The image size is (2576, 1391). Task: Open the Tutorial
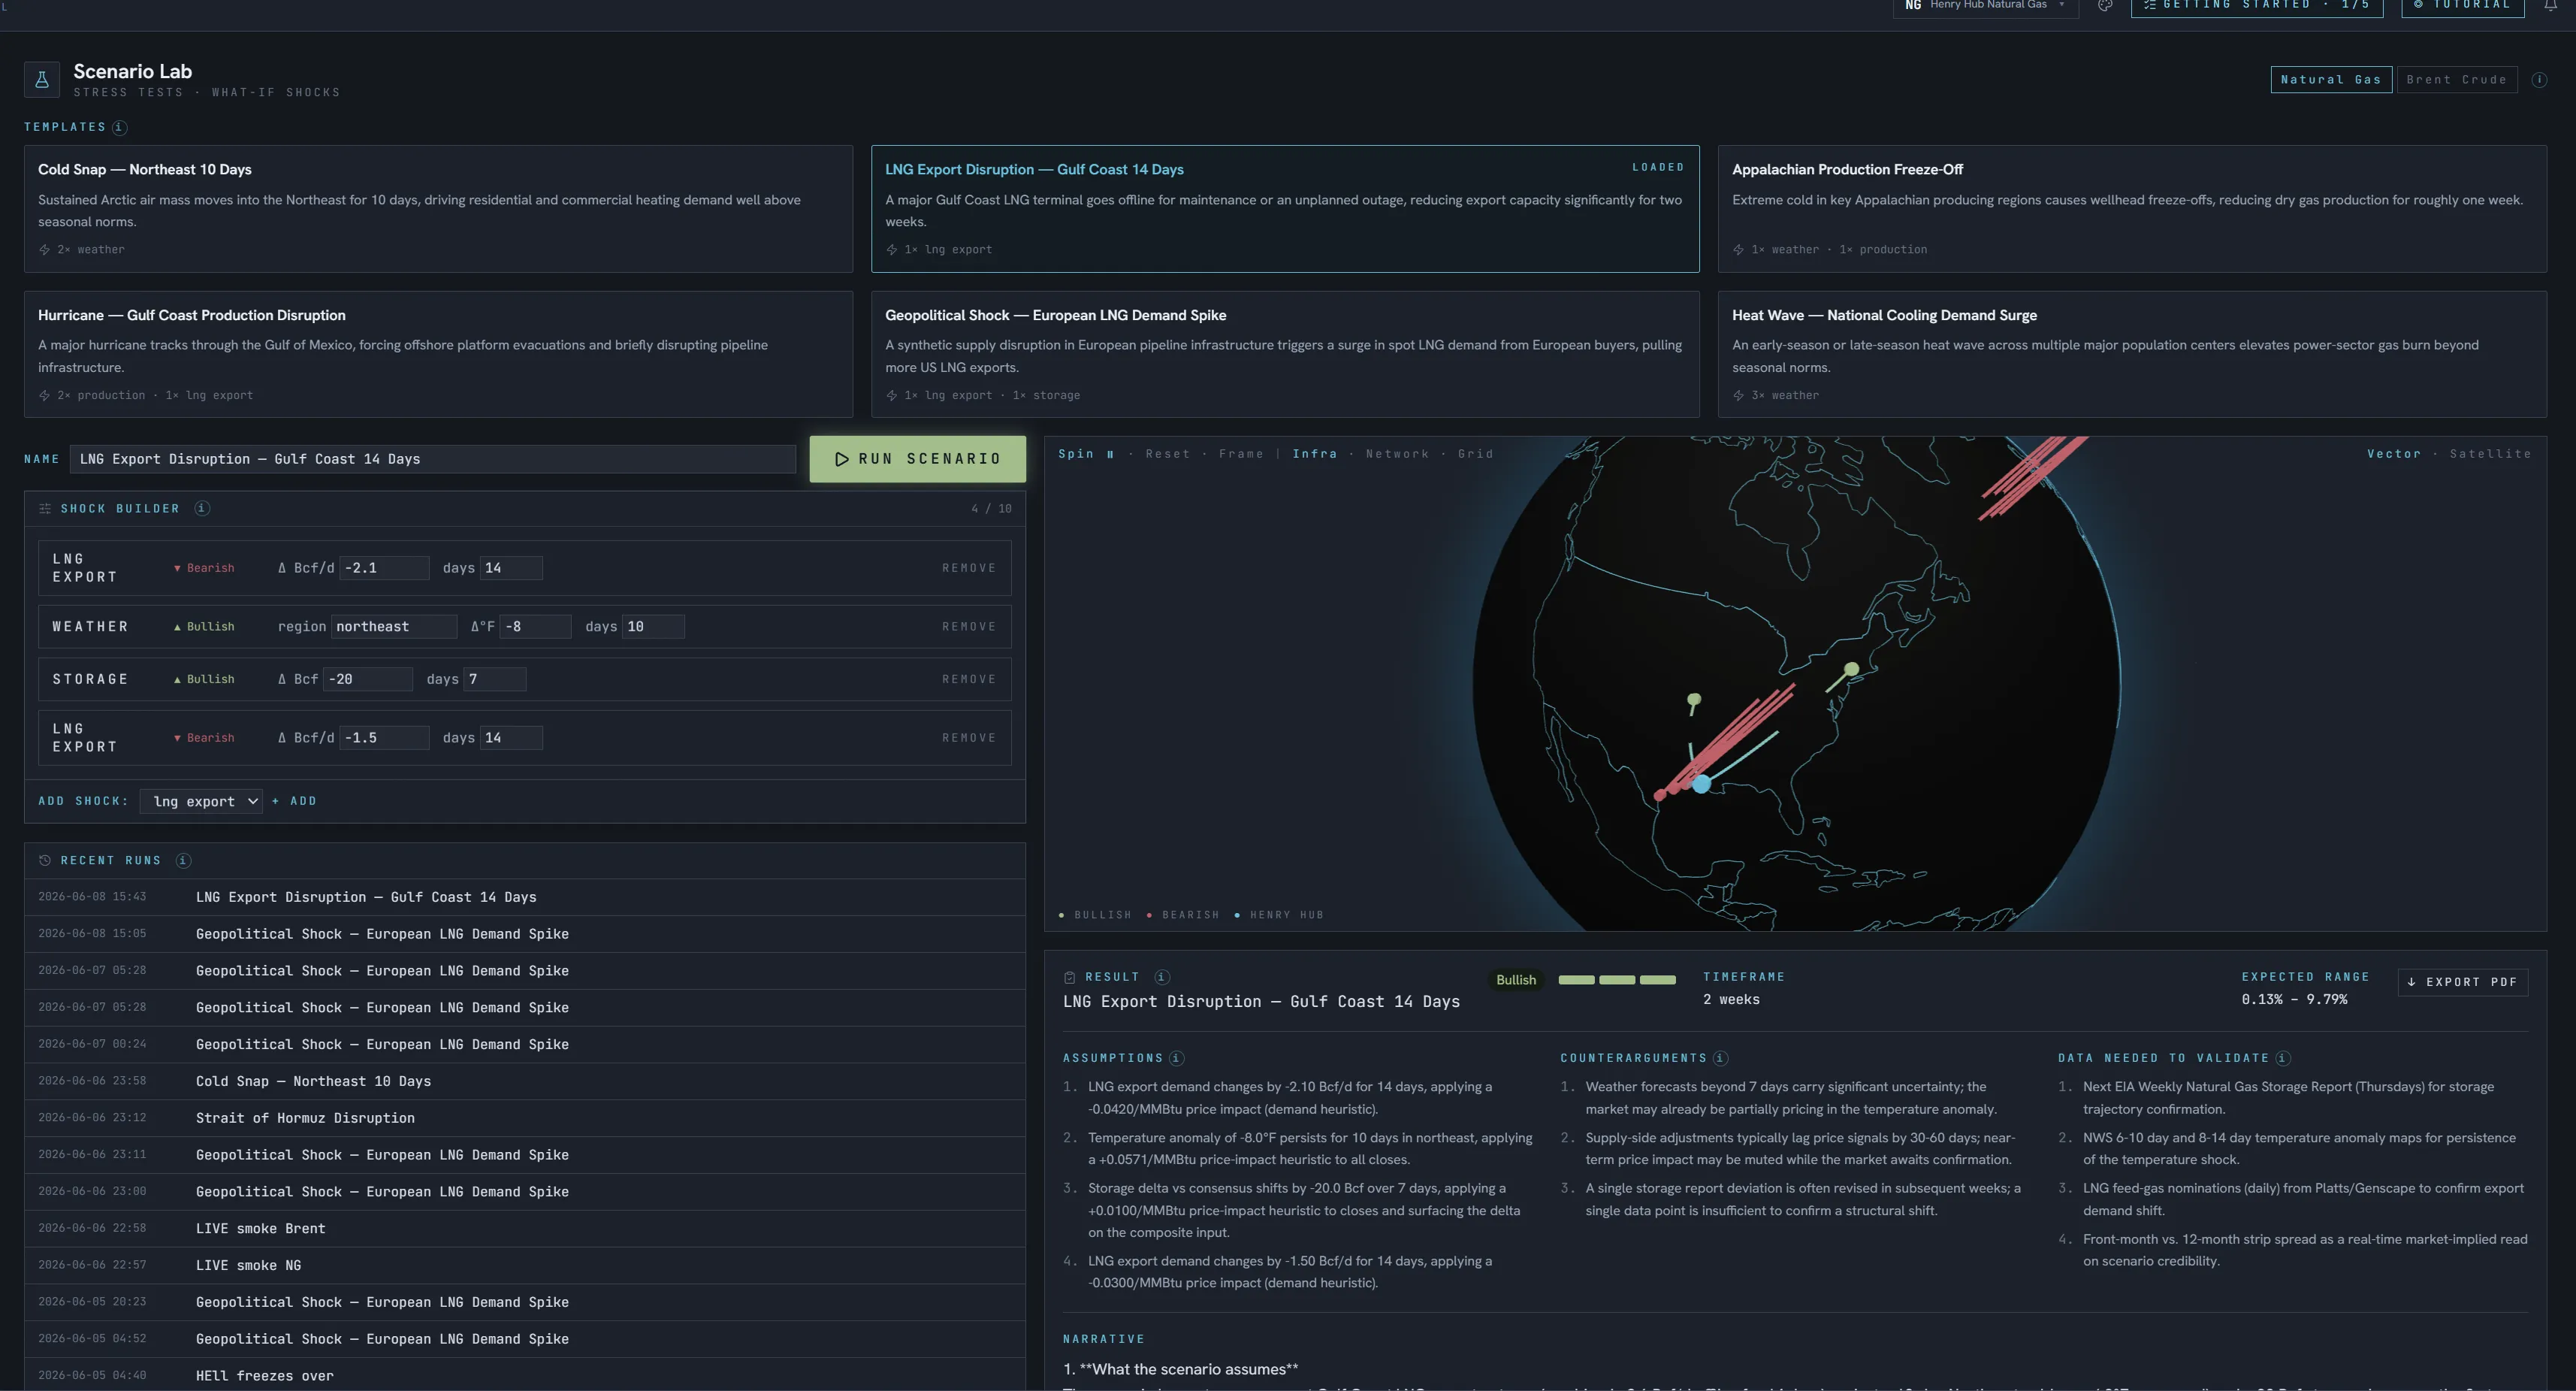(2463, 6)
